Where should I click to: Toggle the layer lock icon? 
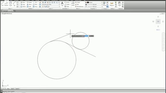pyautogui.click(x=46, y=6)
